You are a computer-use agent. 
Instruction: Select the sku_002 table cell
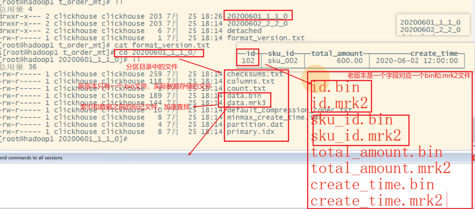click(x=283, y=61)
